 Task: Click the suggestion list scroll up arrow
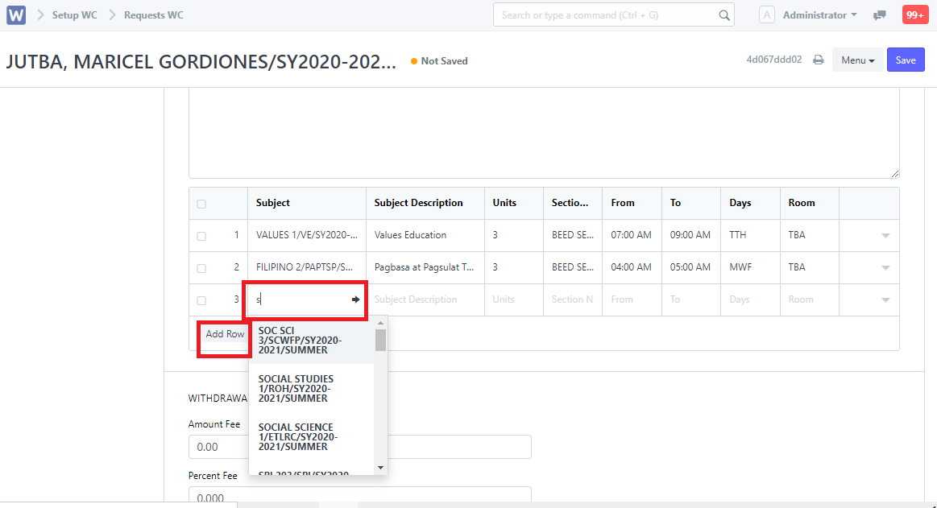point(380,323)
